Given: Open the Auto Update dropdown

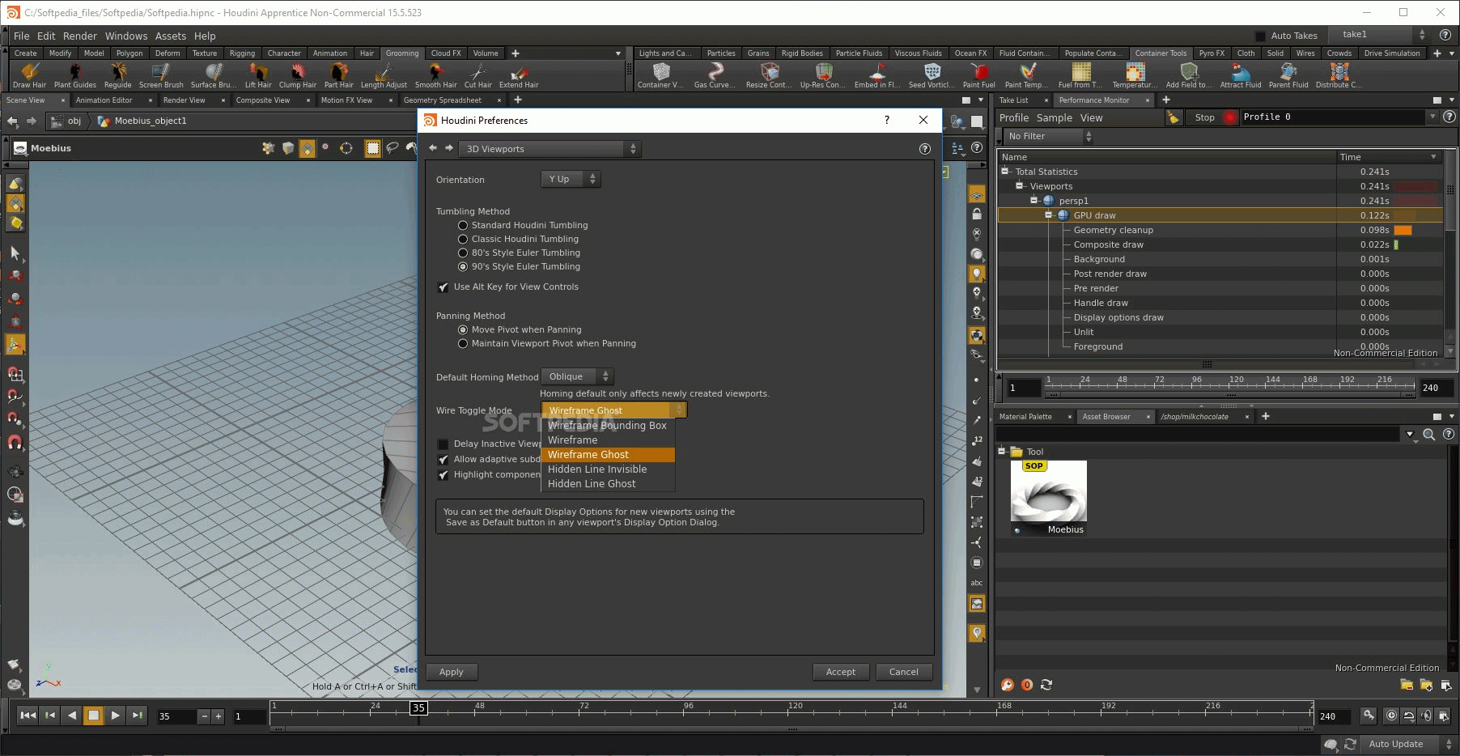Looking at the screenshot, I should click(1409, 744).
